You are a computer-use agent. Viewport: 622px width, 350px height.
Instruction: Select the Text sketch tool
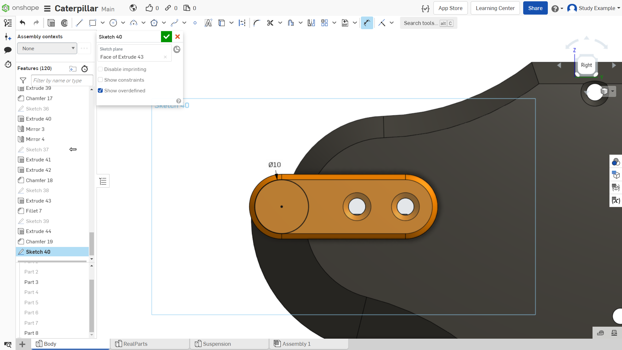pyautogui.click(x=208, y=23)
